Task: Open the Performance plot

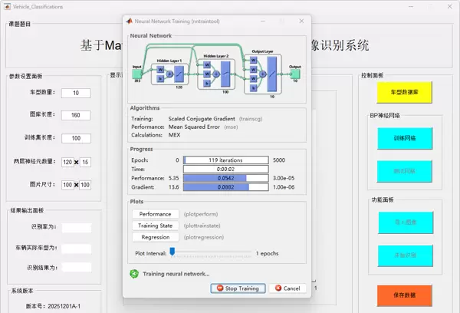Action: pos(155,214)
